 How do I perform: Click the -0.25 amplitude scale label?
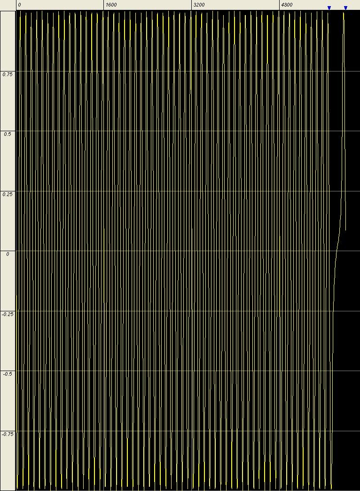tap(8, 314)
